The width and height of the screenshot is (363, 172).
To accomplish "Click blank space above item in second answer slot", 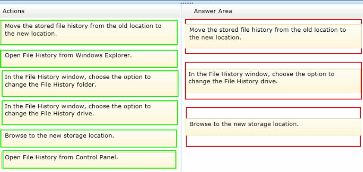I will click(x=273, y=66).
